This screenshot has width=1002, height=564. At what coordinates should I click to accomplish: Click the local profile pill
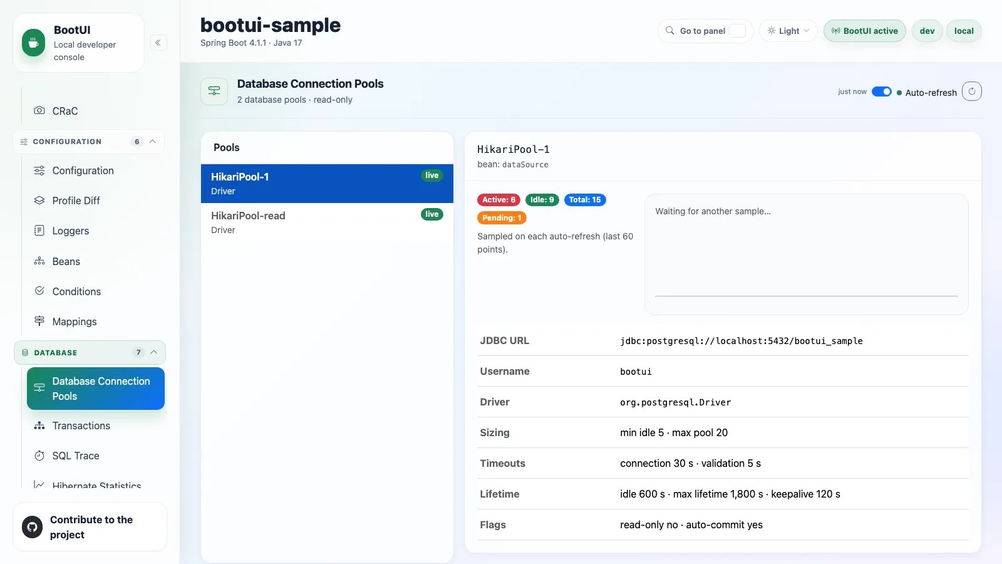pos(964,31)
